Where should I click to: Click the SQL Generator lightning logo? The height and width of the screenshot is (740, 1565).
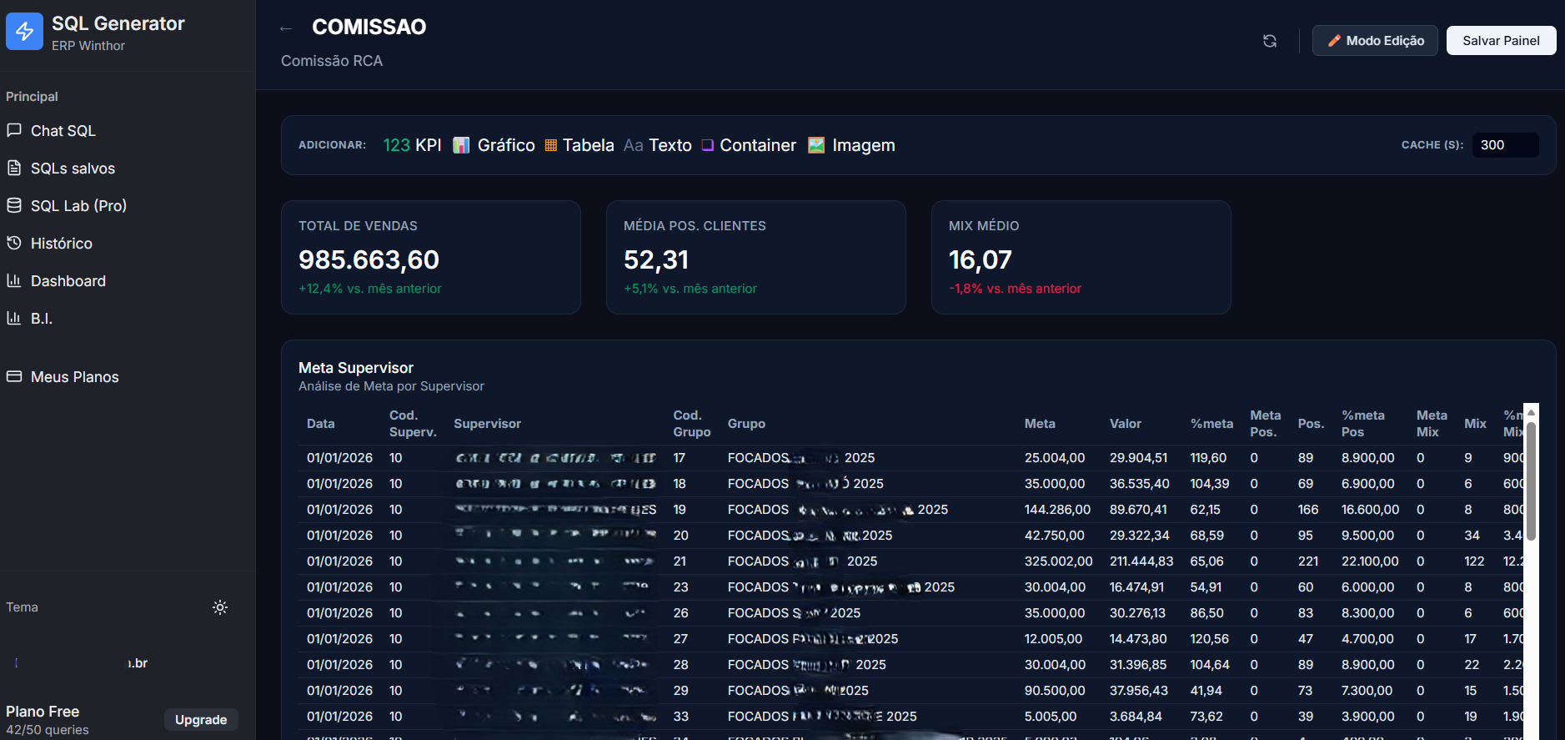(x=24, y=32)
